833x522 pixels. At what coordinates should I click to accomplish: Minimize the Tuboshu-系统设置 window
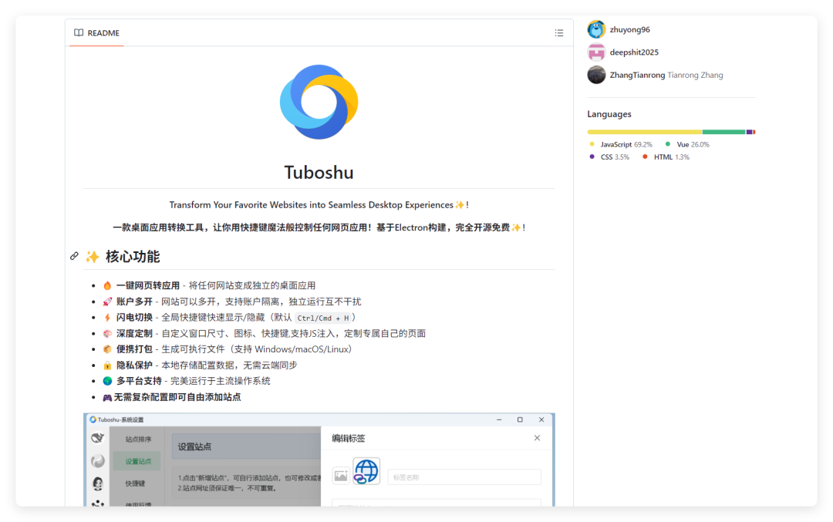point(499,419)
